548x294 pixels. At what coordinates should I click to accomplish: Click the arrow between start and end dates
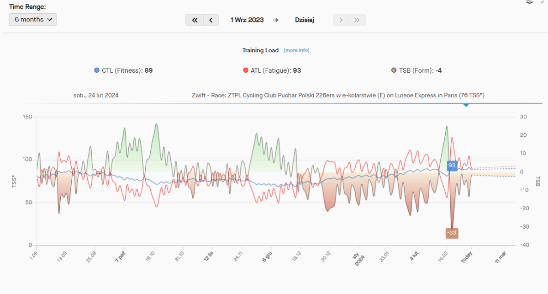[x=276, y=20]
